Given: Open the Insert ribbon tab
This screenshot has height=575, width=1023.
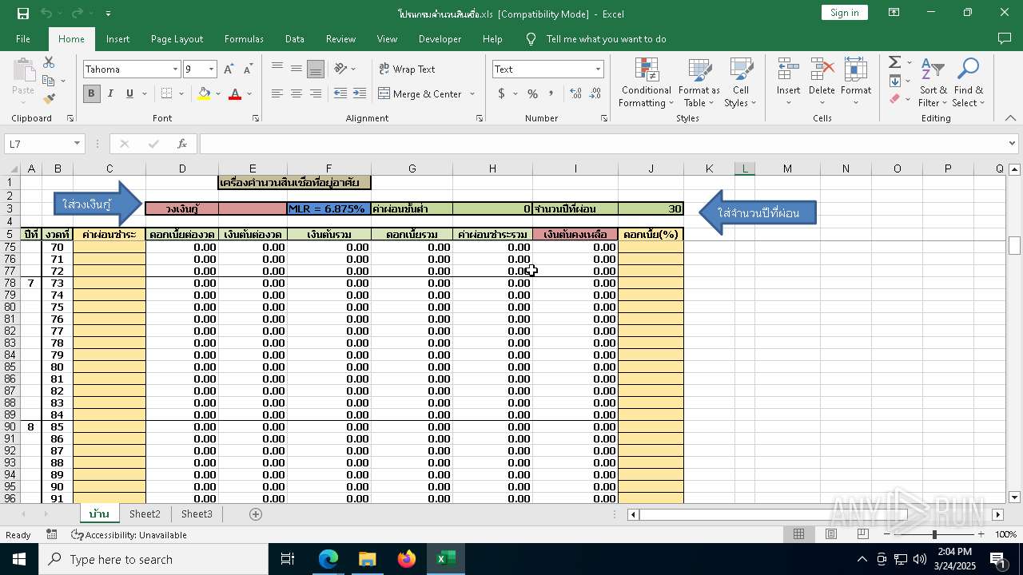Looking at the screenshot, I should tap(117, 39).
